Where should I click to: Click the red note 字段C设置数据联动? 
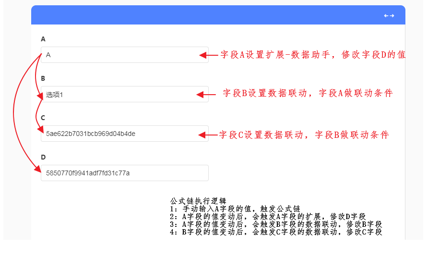pyautogui.click(x=304, y=135)
